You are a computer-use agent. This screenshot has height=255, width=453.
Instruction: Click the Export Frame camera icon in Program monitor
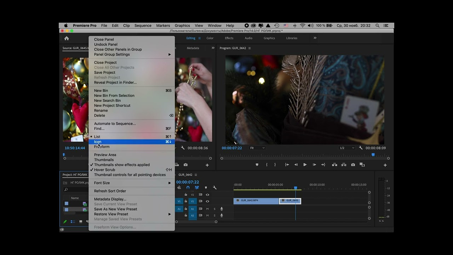tap(353, 165)
